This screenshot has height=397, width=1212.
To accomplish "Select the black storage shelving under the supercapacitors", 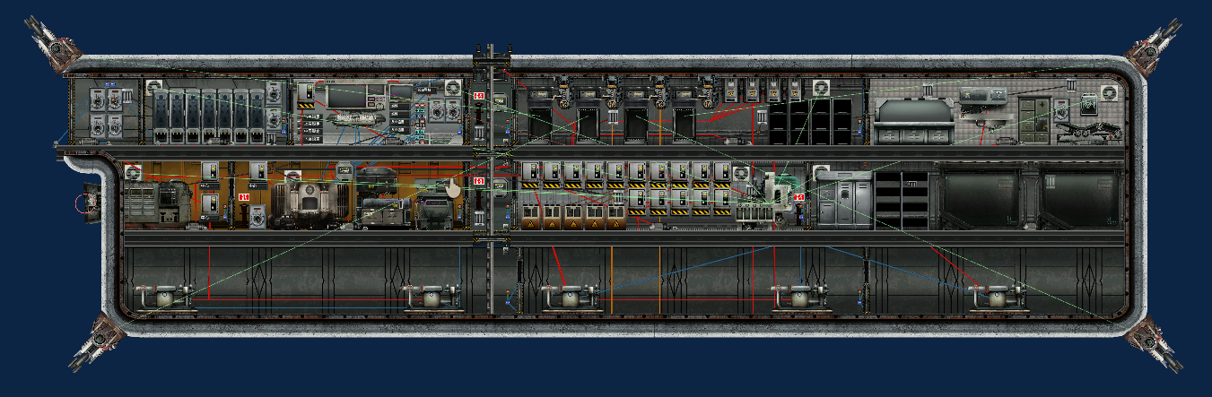I will pyautogui.click(x=810, y=122).
